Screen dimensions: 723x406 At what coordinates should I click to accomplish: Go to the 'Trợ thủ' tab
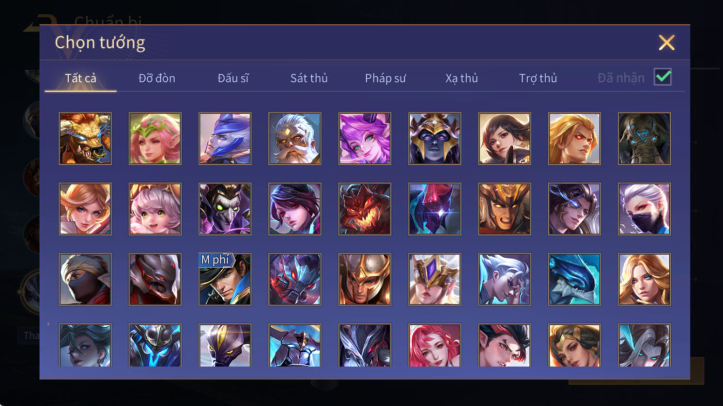point(538,78)
